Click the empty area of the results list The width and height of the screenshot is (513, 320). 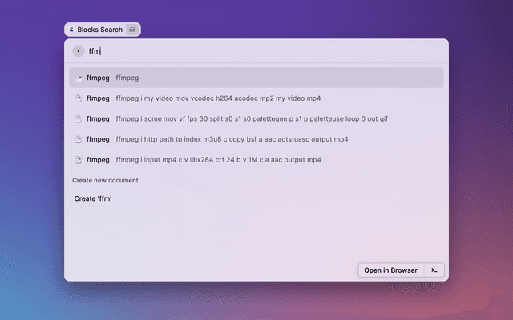[x=256, y=232]
